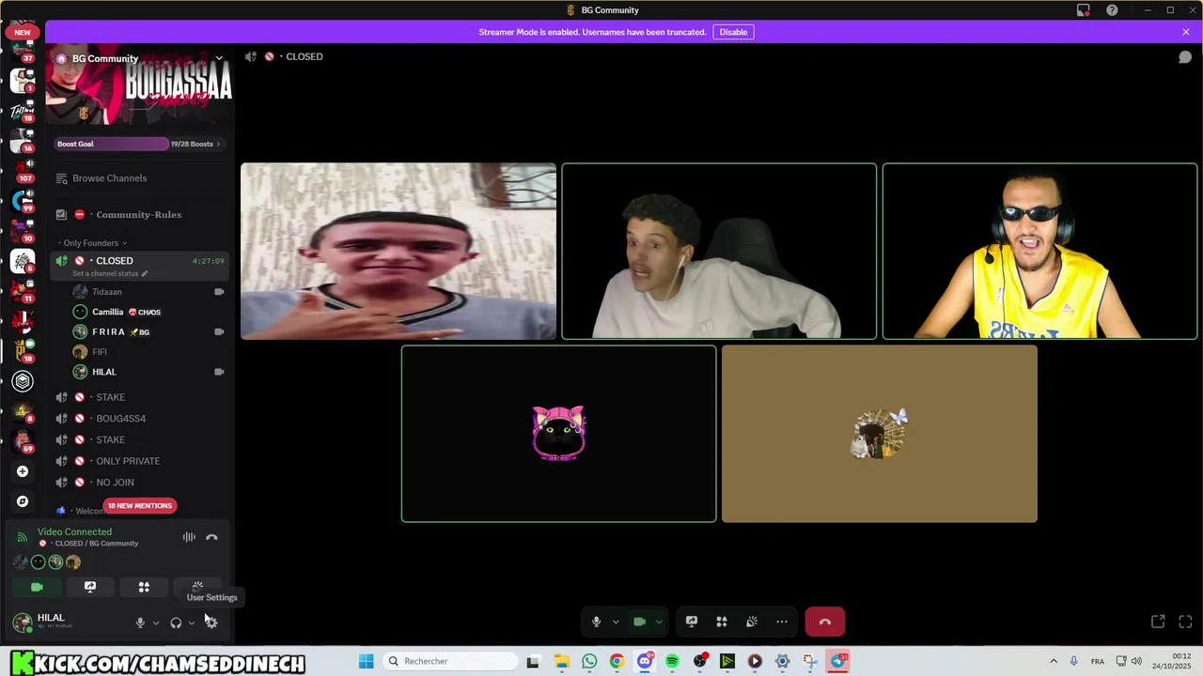Start an activity from the call control bar
This screenshot has width=1203, height=676.
[722, 622]
